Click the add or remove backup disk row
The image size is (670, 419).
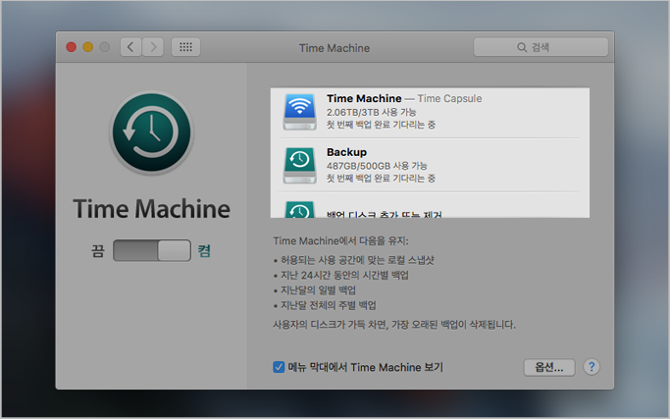click(430, 206)
